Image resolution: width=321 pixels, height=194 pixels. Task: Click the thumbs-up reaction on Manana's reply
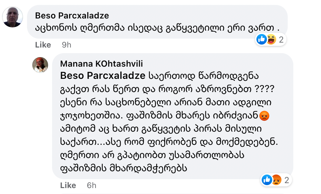(267, 180)
